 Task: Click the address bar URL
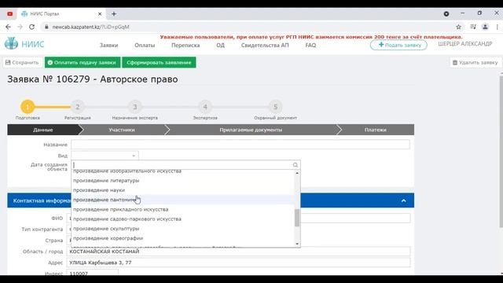point(91,27)
